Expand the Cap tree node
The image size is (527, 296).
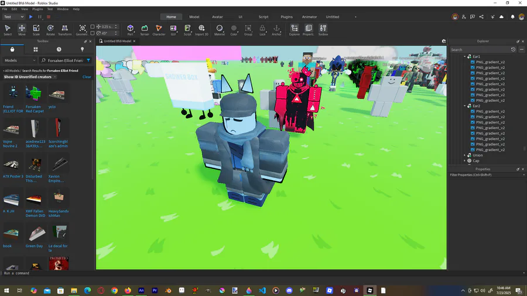click(x=465, y=161)
